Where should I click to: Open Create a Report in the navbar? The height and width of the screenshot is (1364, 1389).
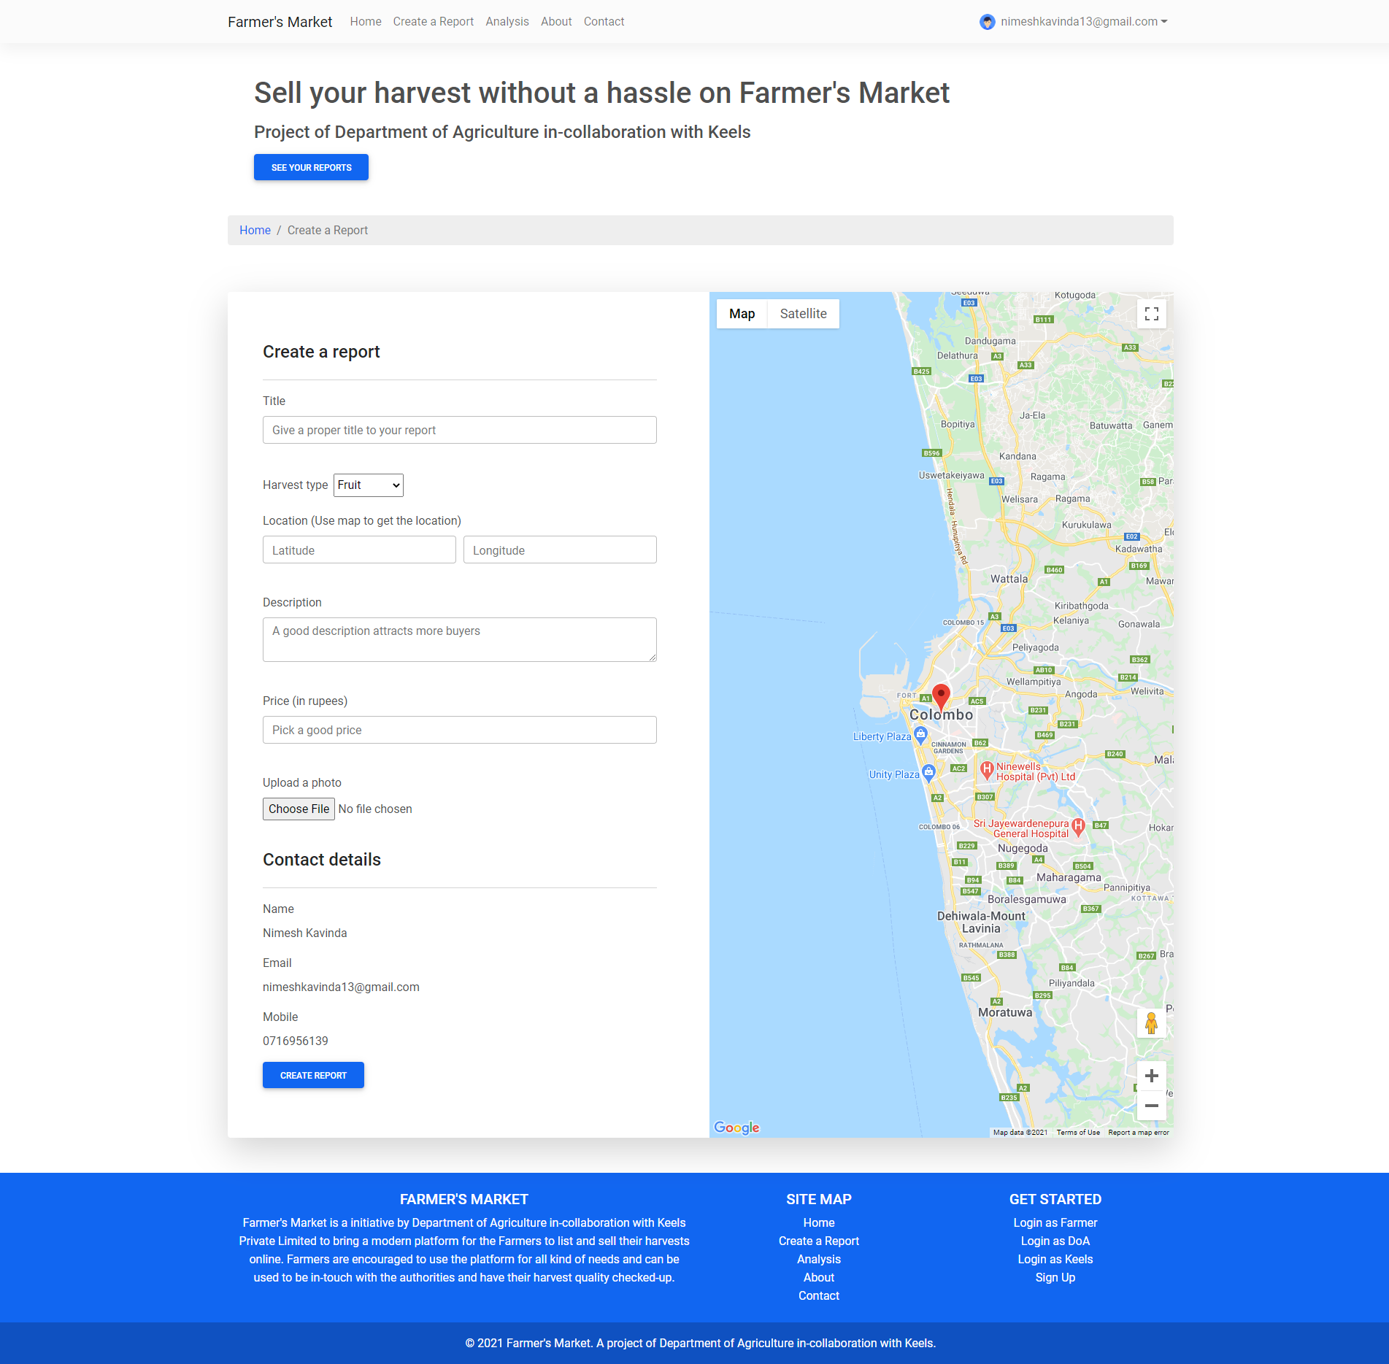[434, 22]
